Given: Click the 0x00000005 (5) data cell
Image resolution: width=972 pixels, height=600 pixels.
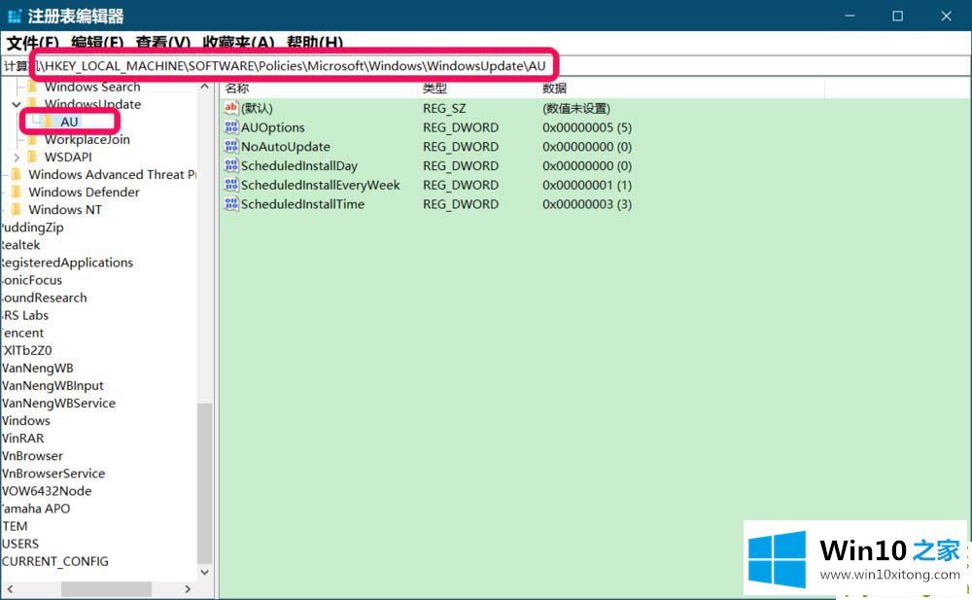Looking at the screenshot, I should coord(587,127).
